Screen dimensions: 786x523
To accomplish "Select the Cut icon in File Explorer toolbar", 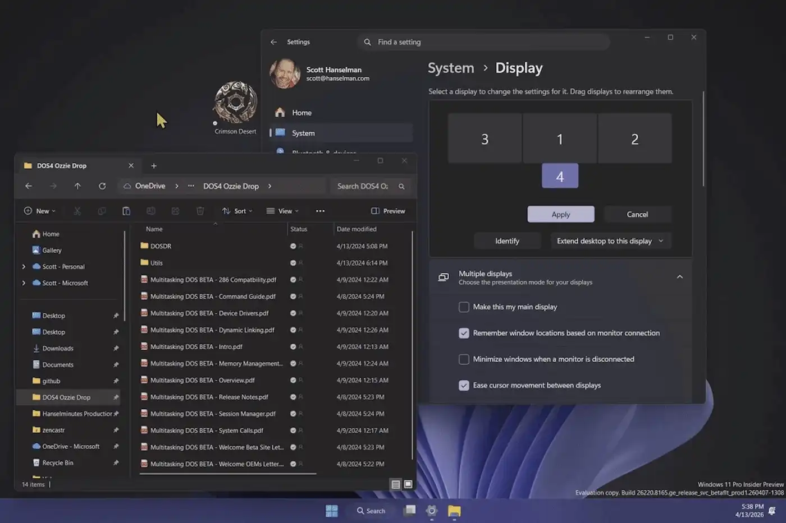I will coord(77,211).
